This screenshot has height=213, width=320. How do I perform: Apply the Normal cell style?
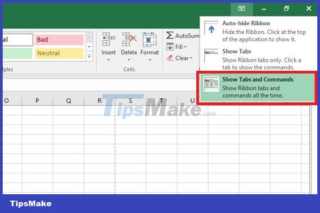click(18, 40)
